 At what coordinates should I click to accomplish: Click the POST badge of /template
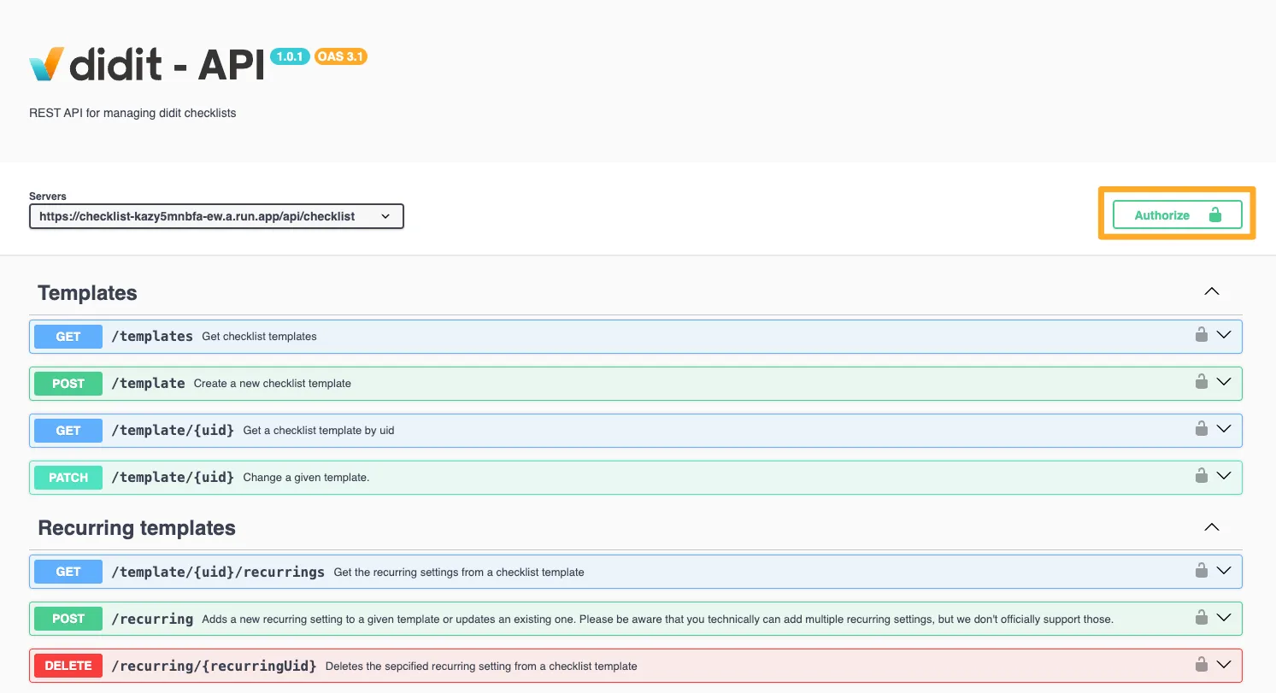pyautogui.click(x=68, y=384)
